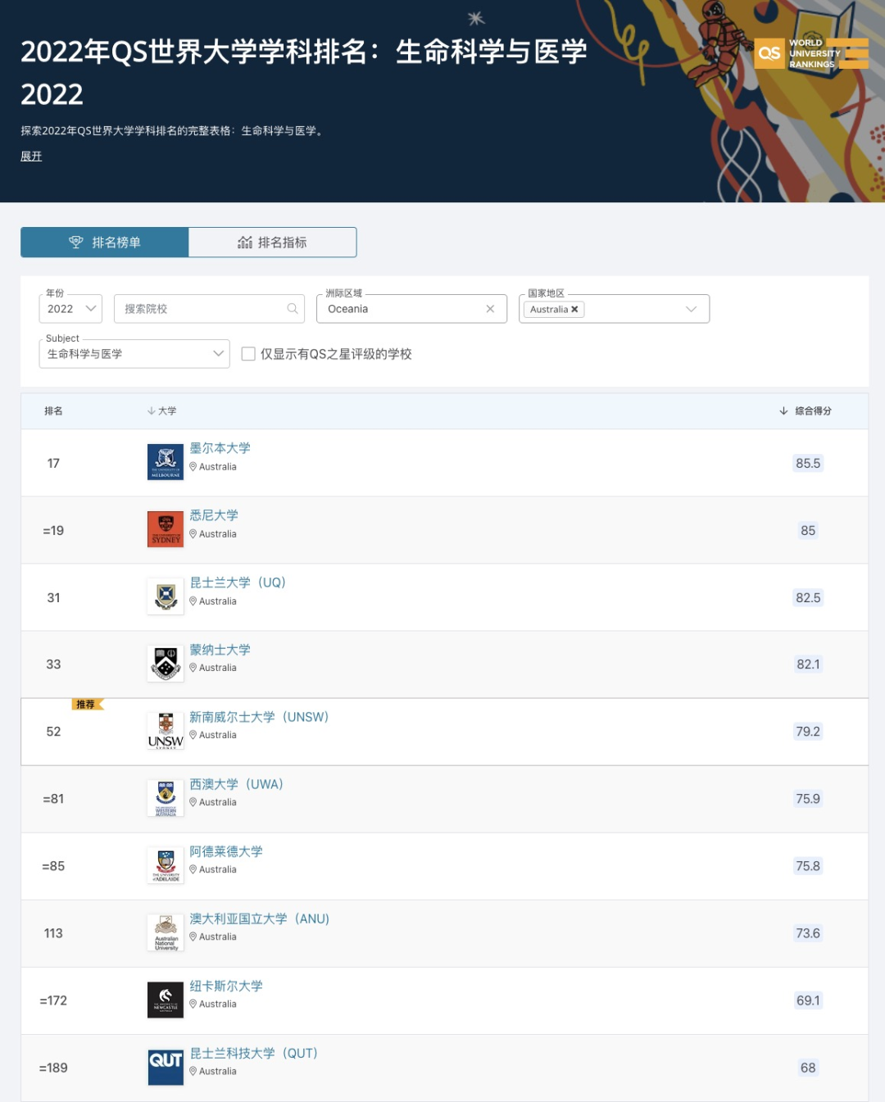Click the 69.1 score for 纽卡斯尔大学
The image size is (885, 1102).
[x=808, y=1000]
